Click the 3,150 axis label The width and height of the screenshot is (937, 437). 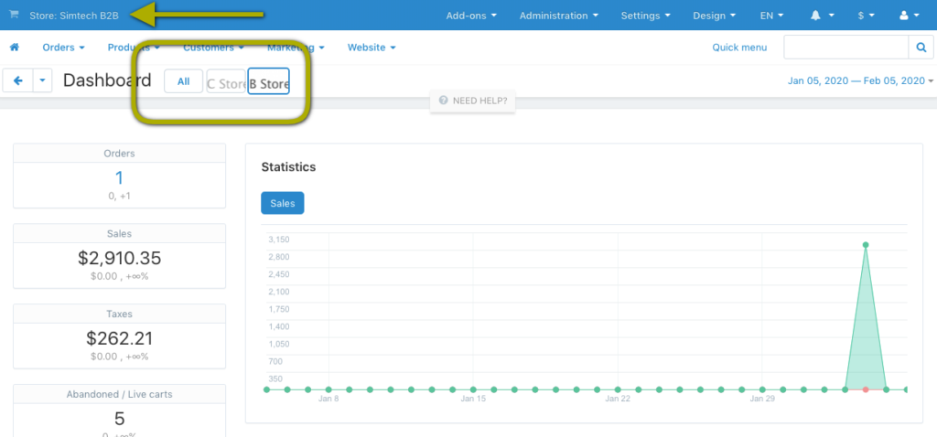pyautogui.click(x=279, y=240)
